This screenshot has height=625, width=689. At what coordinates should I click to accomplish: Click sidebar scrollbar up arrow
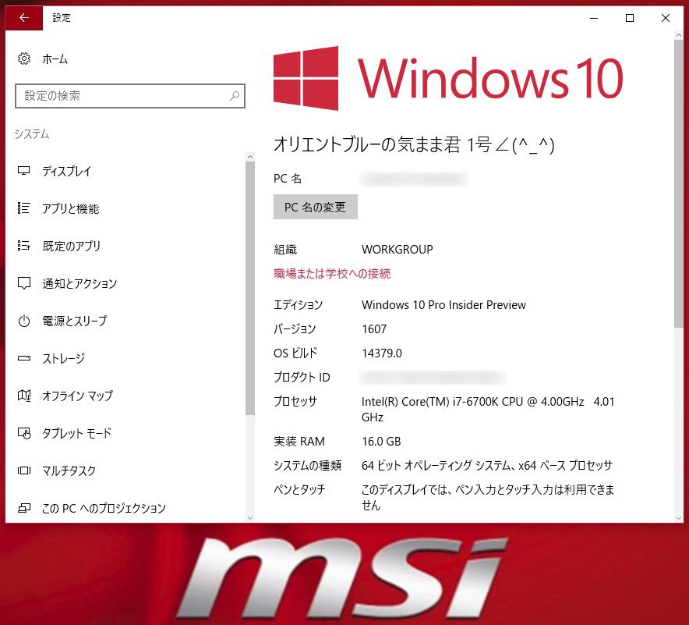point(250,157)
